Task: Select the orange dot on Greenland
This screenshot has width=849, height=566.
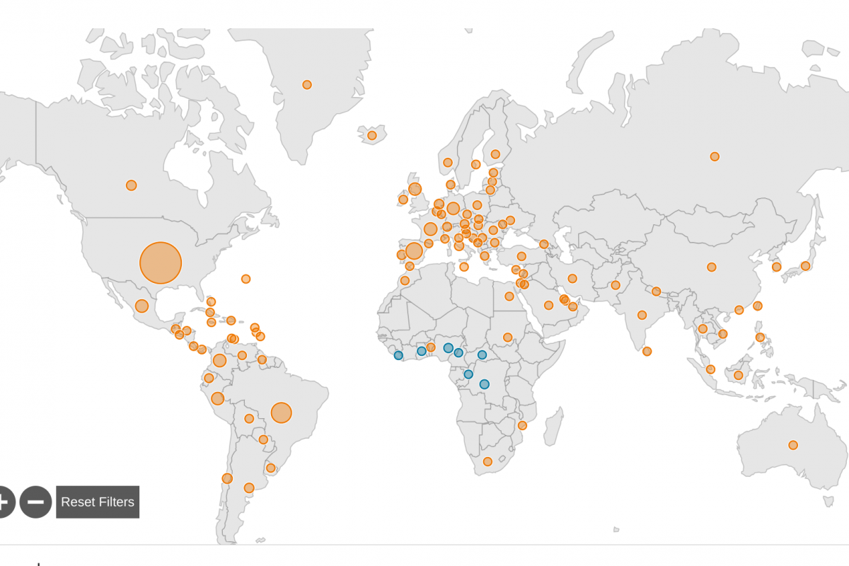Action: pos(307,85)
